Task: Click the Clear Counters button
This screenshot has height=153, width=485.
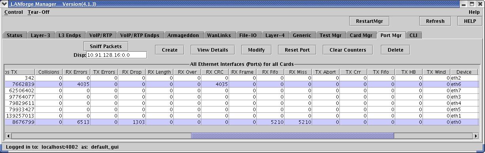Action: (348, 50)
